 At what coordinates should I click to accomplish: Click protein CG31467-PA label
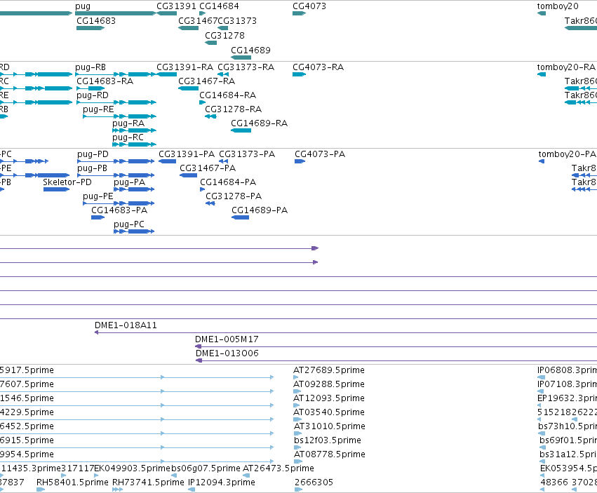pos(208,168)
